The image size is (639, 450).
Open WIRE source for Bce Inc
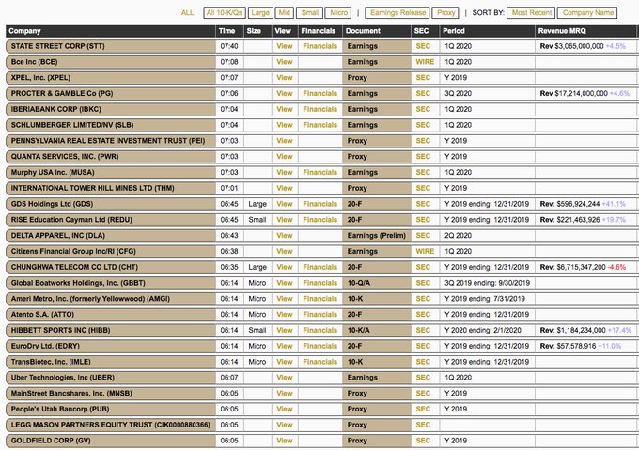tap(425, 62)
